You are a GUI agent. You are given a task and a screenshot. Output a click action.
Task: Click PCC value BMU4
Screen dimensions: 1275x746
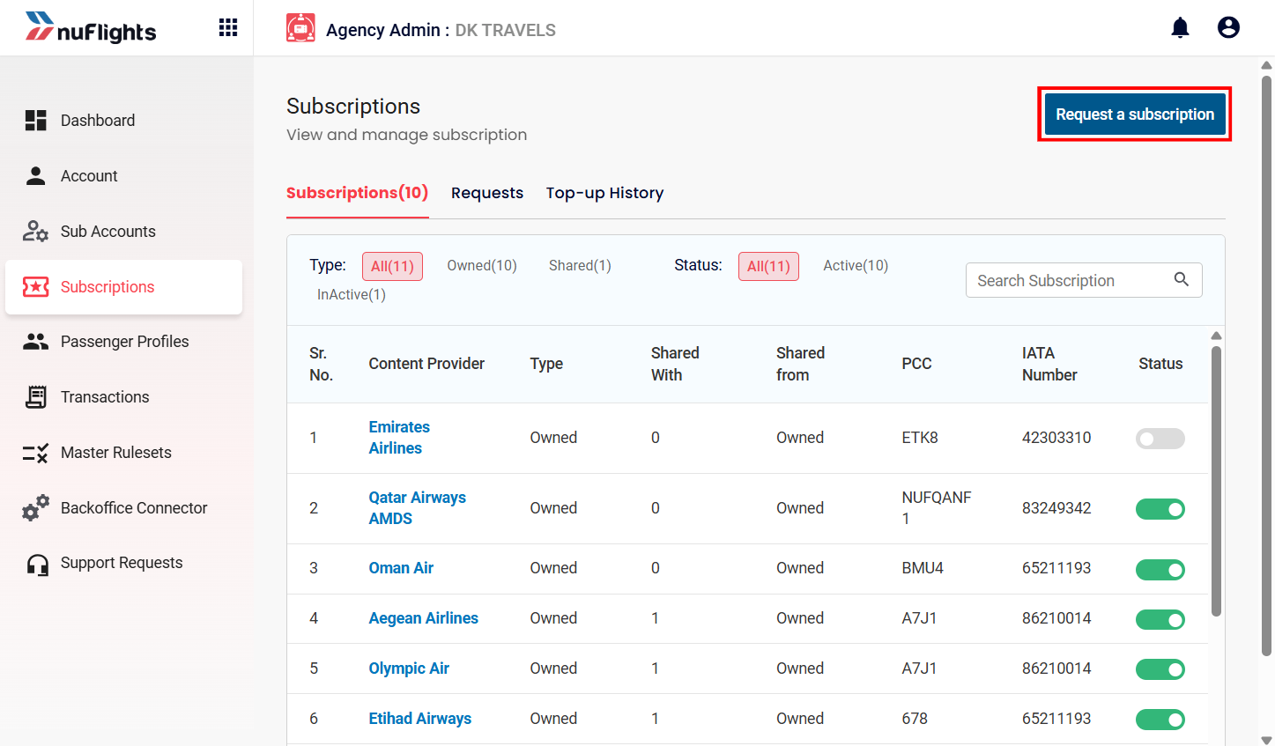click(x=923, y=568)
